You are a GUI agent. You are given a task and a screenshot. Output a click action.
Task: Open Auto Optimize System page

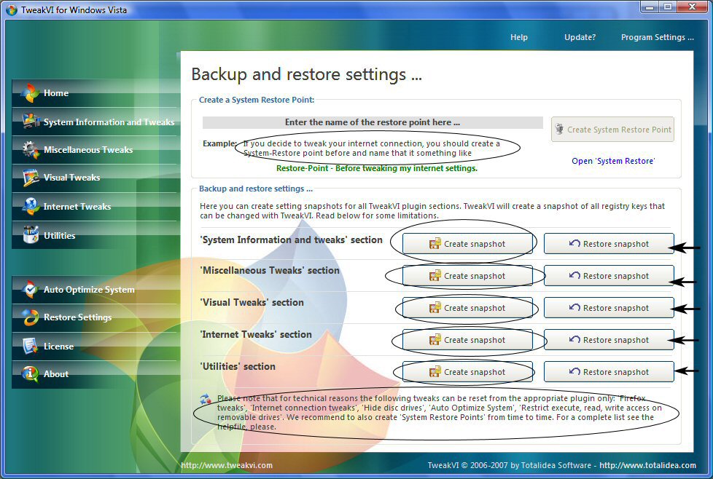click(96, 290)
